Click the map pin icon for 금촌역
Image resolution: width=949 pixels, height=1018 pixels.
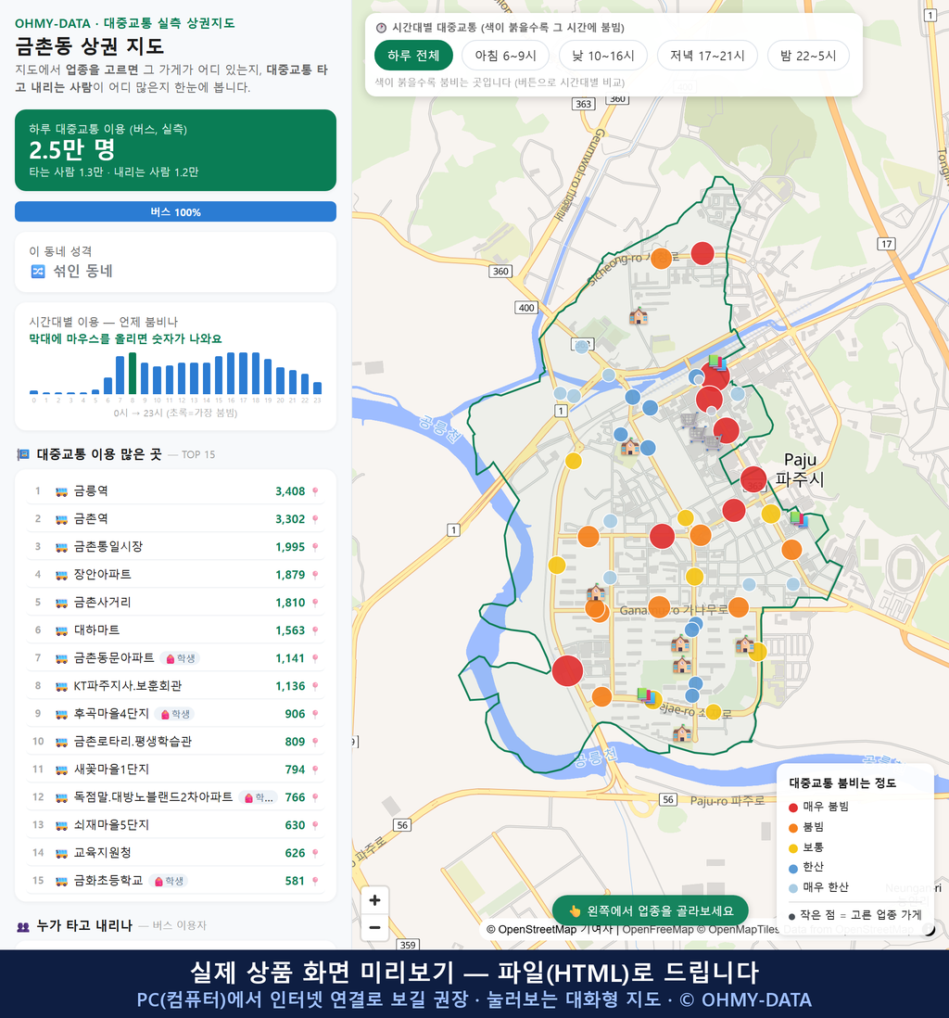[315, 519]
